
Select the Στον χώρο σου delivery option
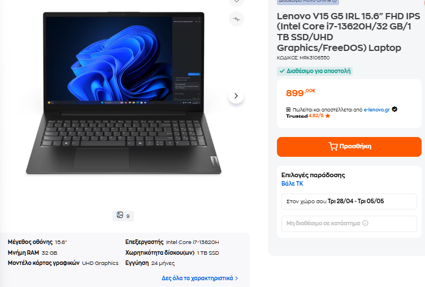click(349, 202)
